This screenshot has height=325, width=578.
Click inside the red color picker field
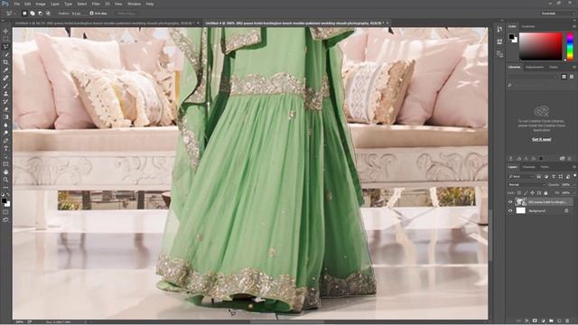pyautogui.click(x=540, y=46)
